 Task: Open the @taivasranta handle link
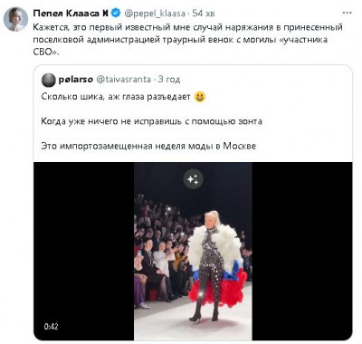click(123, 80)
